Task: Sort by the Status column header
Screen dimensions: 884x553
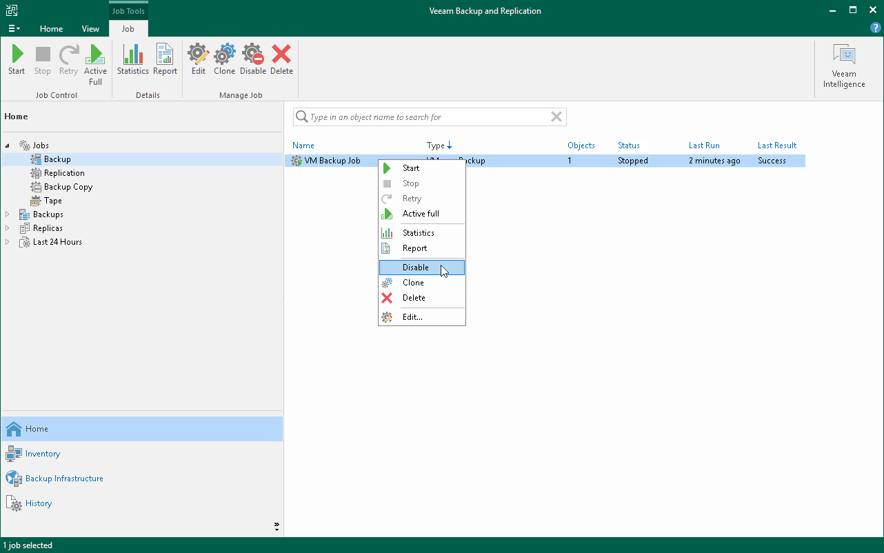Action: click(x=629, y=145)
